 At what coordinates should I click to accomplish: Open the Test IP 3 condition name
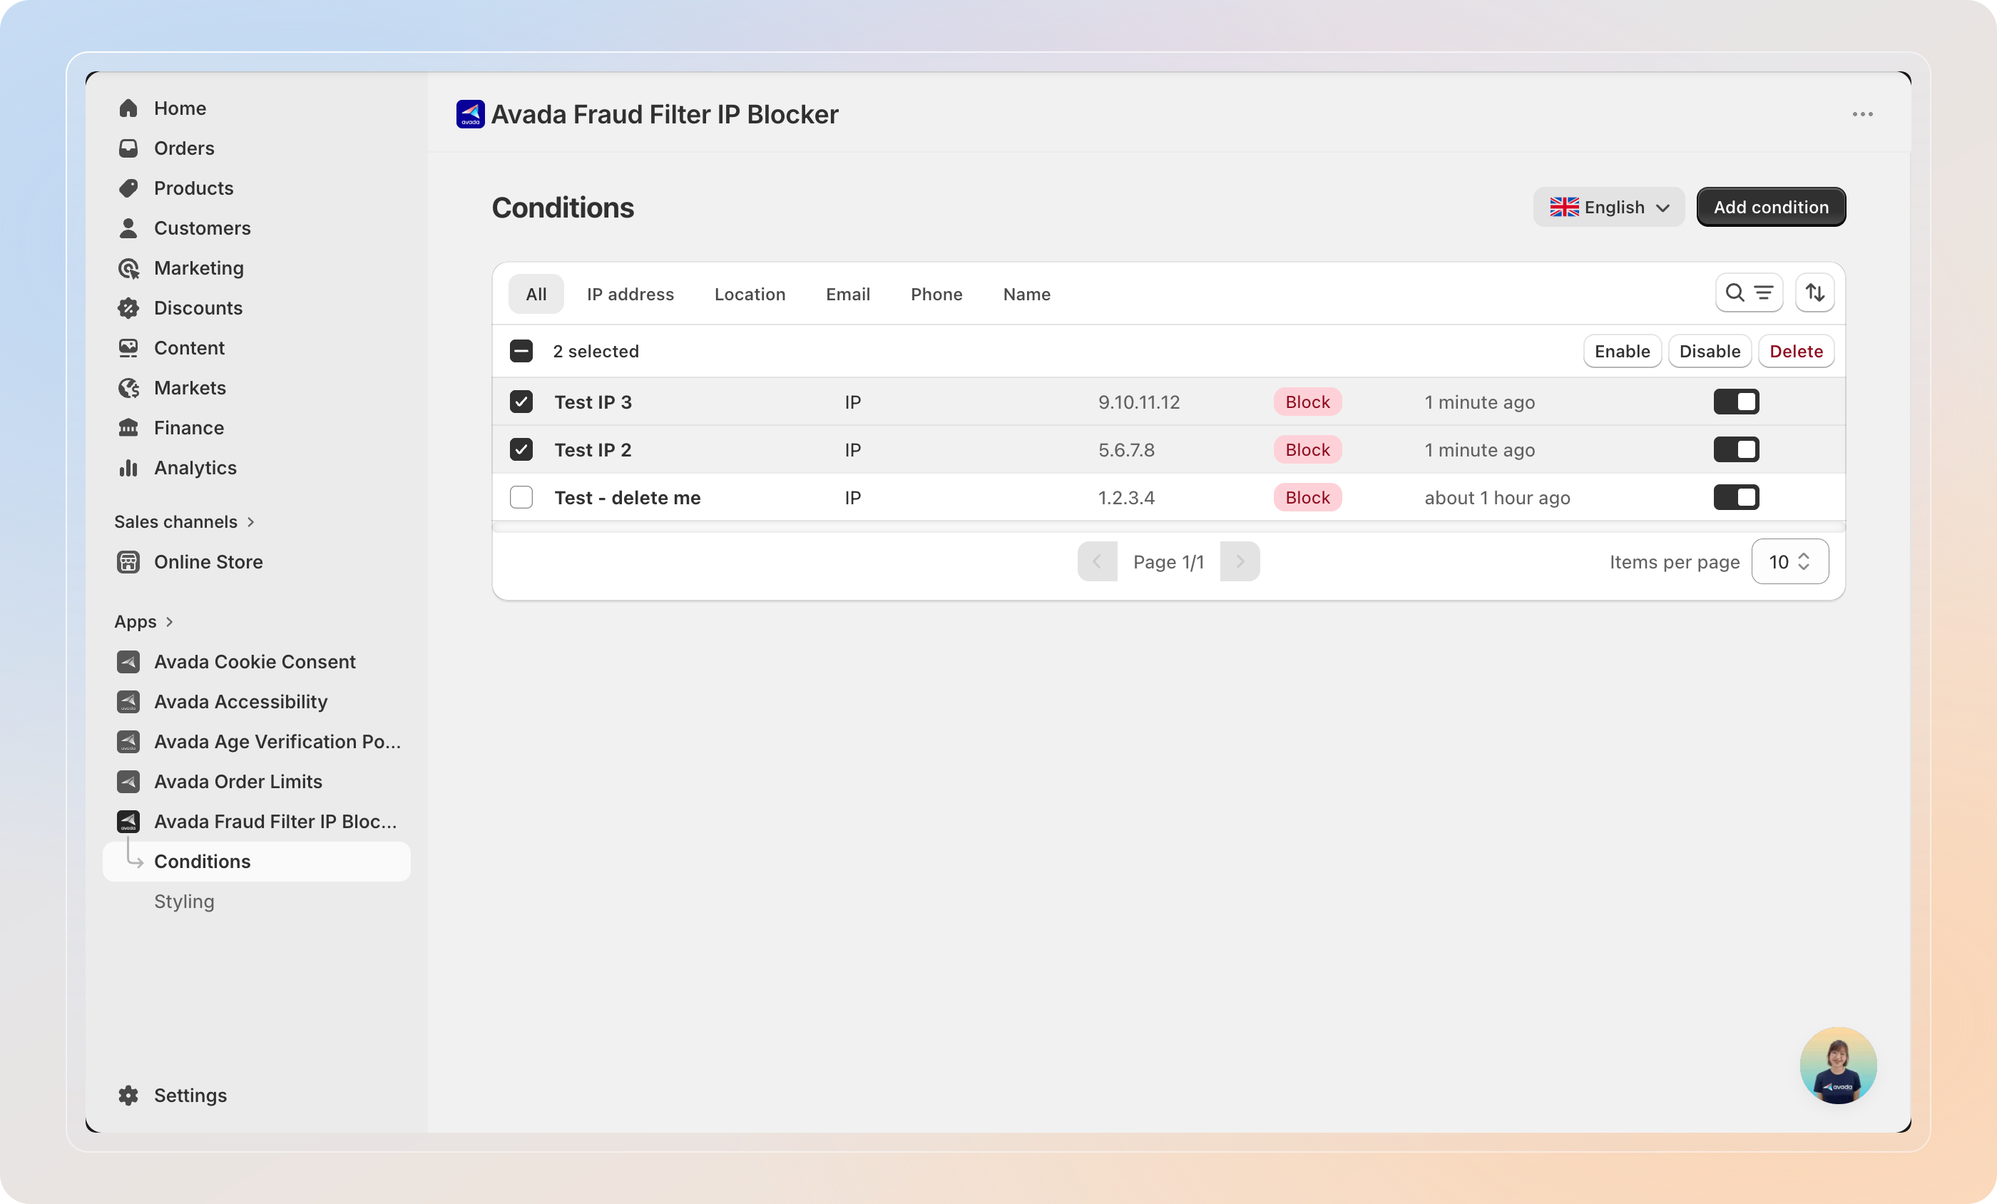593,402
